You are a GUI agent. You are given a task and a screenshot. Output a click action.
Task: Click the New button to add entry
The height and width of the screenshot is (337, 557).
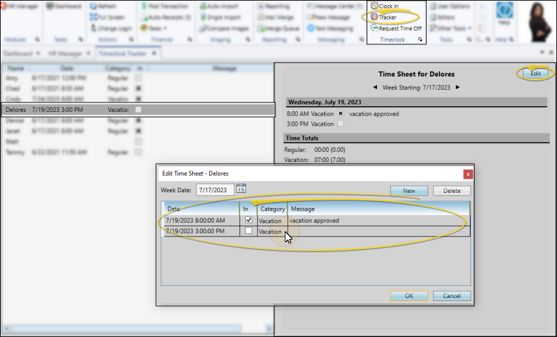click(409, 190)
